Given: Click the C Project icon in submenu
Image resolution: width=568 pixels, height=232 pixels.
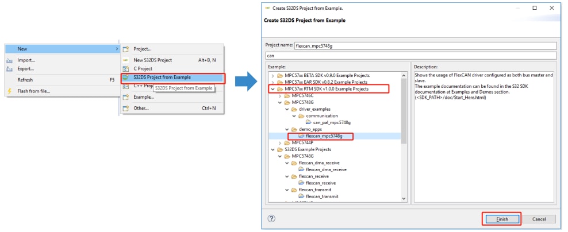Looking at the screenshot, I should (126, 68).
